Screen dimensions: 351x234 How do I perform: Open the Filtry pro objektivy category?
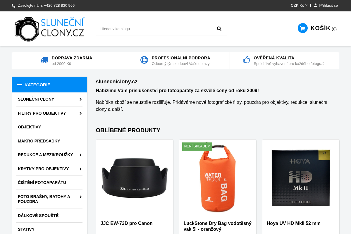pos(42,113)
